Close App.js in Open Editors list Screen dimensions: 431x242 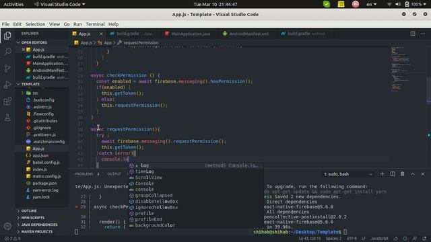tap(24, 50)
